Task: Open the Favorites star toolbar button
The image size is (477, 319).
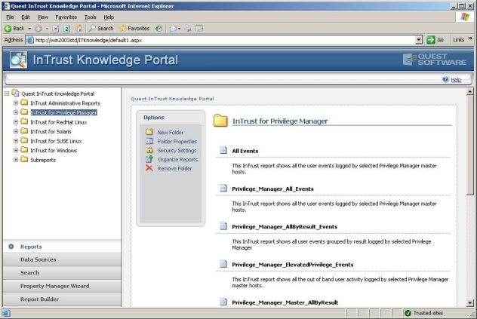Action: pos(134,29)
